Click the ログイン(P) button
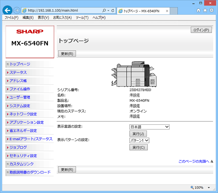This screenshot has width=218, height=193. pyautogui.click(x=201, y=30)
